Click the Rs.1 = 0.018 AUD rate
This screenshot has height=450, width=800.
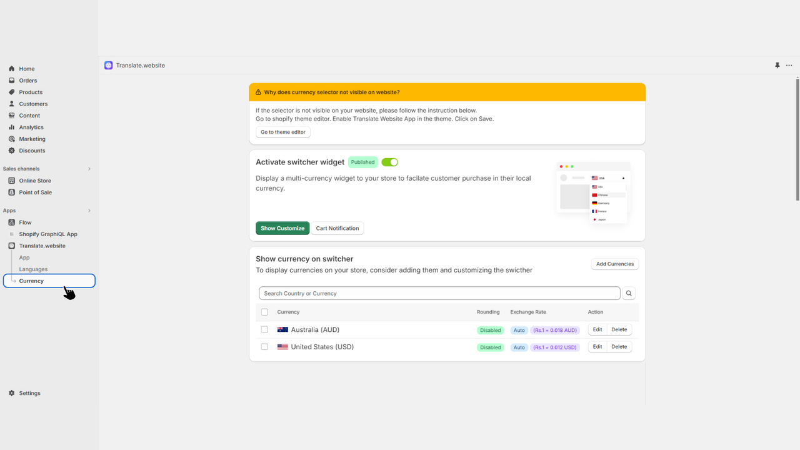click(x=555, y=330)
